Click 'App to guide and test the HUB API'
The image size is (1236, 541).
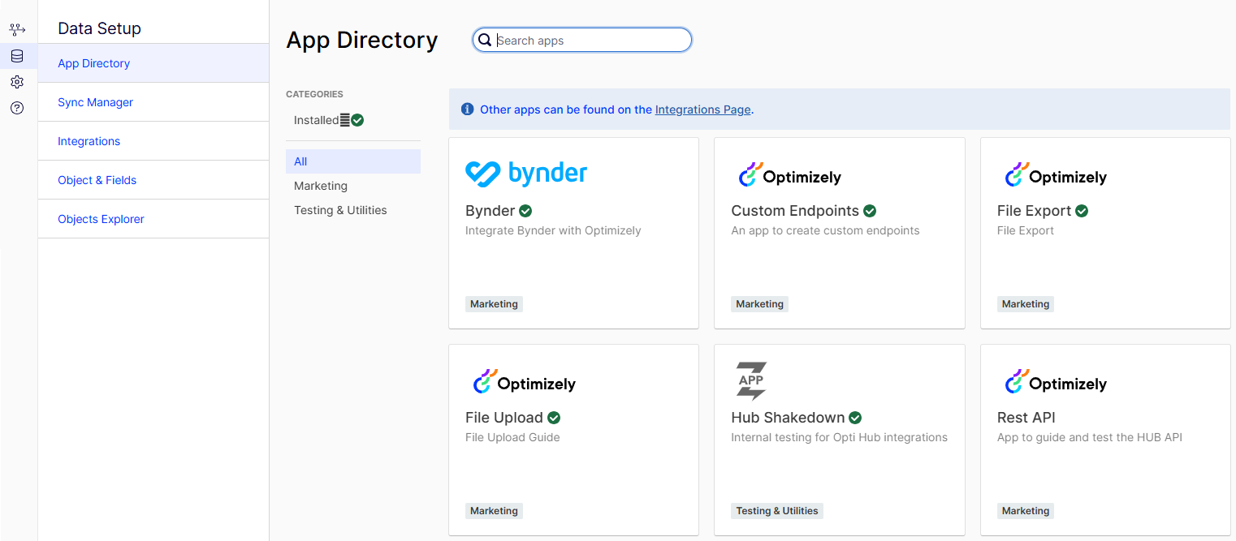tap(1090, 437)
